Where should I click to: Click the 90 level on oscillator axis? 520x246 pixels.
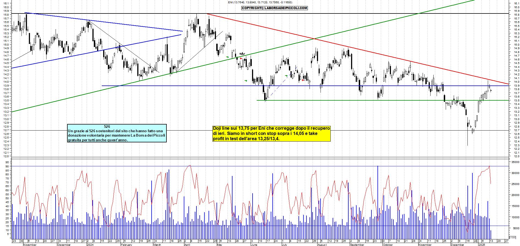(7, 166)
